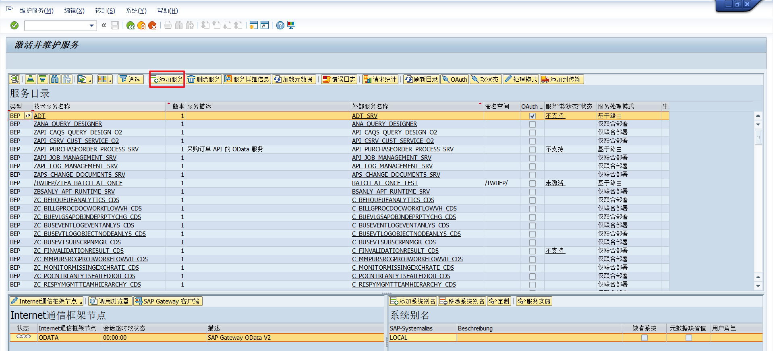Open the 帮助(H) menu

tap(168, 10)
